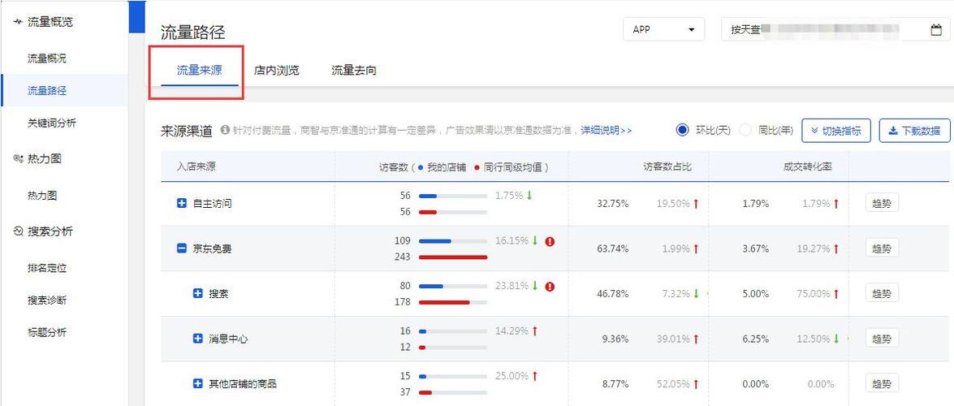Click chevron icon in 切换指标 button
The image size is (954, 406).
click(x=814, y=131)
